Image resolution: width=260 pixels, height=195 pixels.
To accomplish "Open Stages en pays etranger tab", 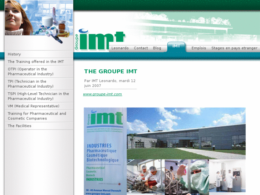I will [234, 48].
